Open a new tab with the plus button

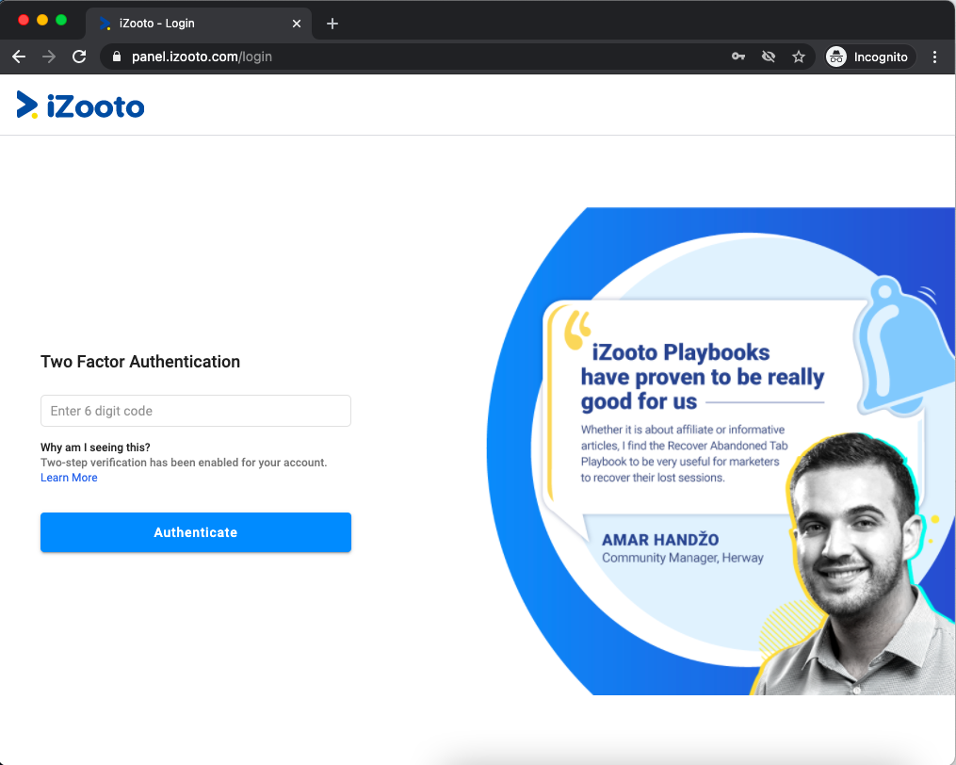click(332, 24)
